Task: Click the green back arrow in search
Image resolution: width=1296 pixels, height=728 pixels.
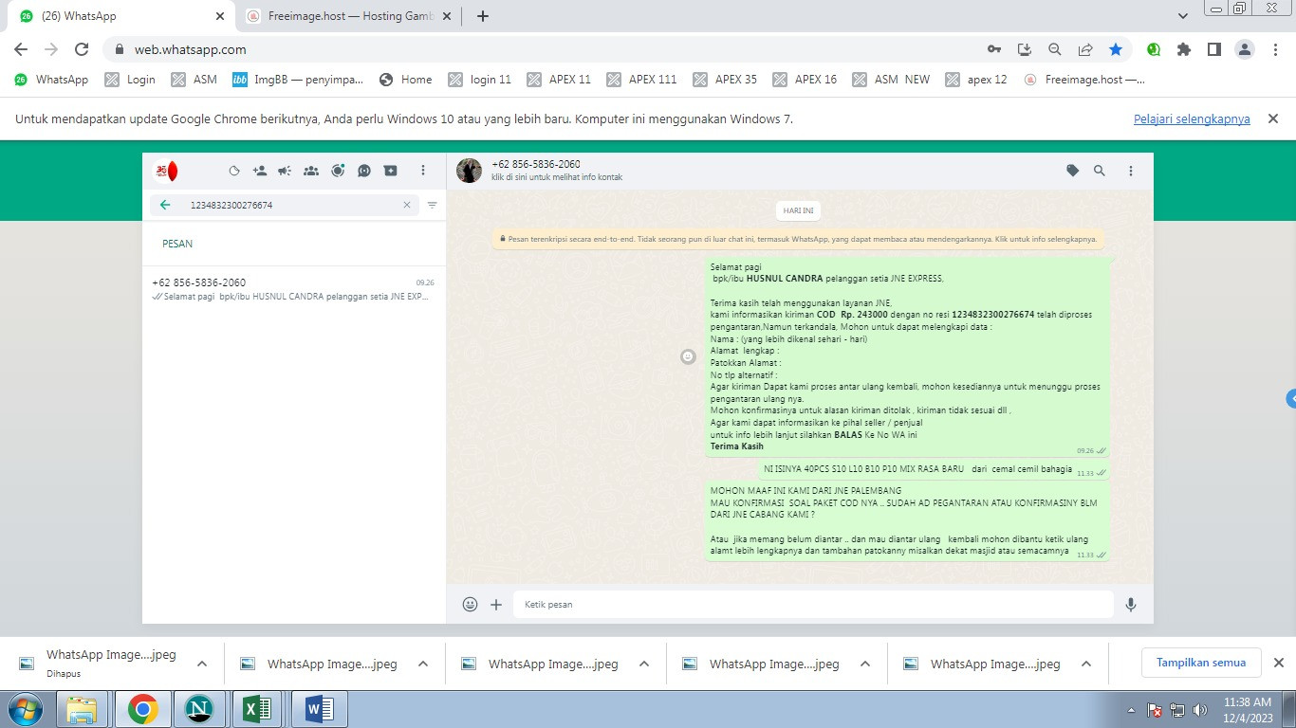Action: coord(165,205)
